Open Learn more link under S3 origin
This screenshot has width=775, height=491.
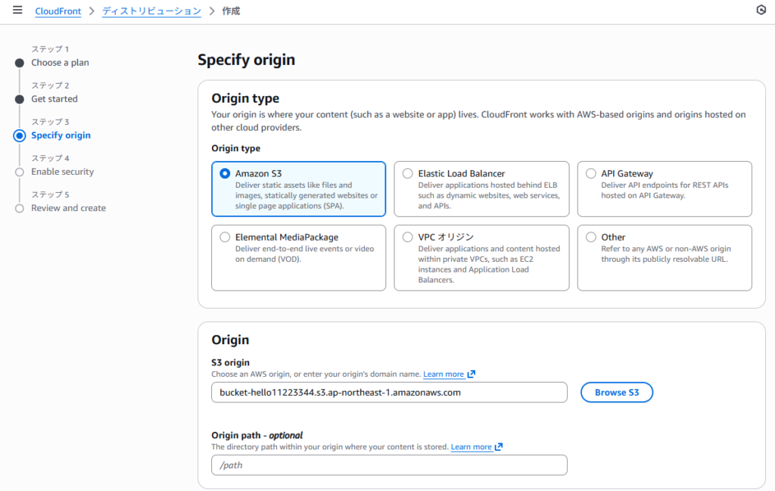coord(444,374)
